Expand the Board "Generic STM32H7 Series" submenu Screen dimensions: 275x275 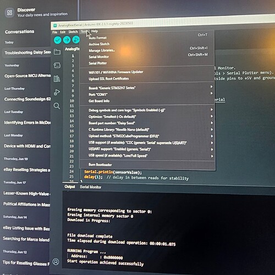pos(147,87)
